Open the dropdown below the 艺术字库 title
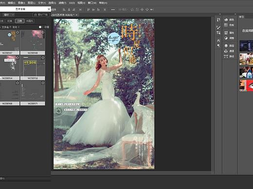253x189 pixels. (x=9, y=15)
